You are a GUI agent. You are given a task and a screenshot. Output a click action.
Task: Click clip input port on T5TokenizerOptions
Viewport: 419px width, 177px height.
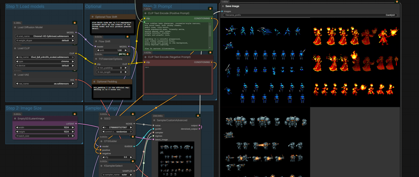(x=95, y=64)
